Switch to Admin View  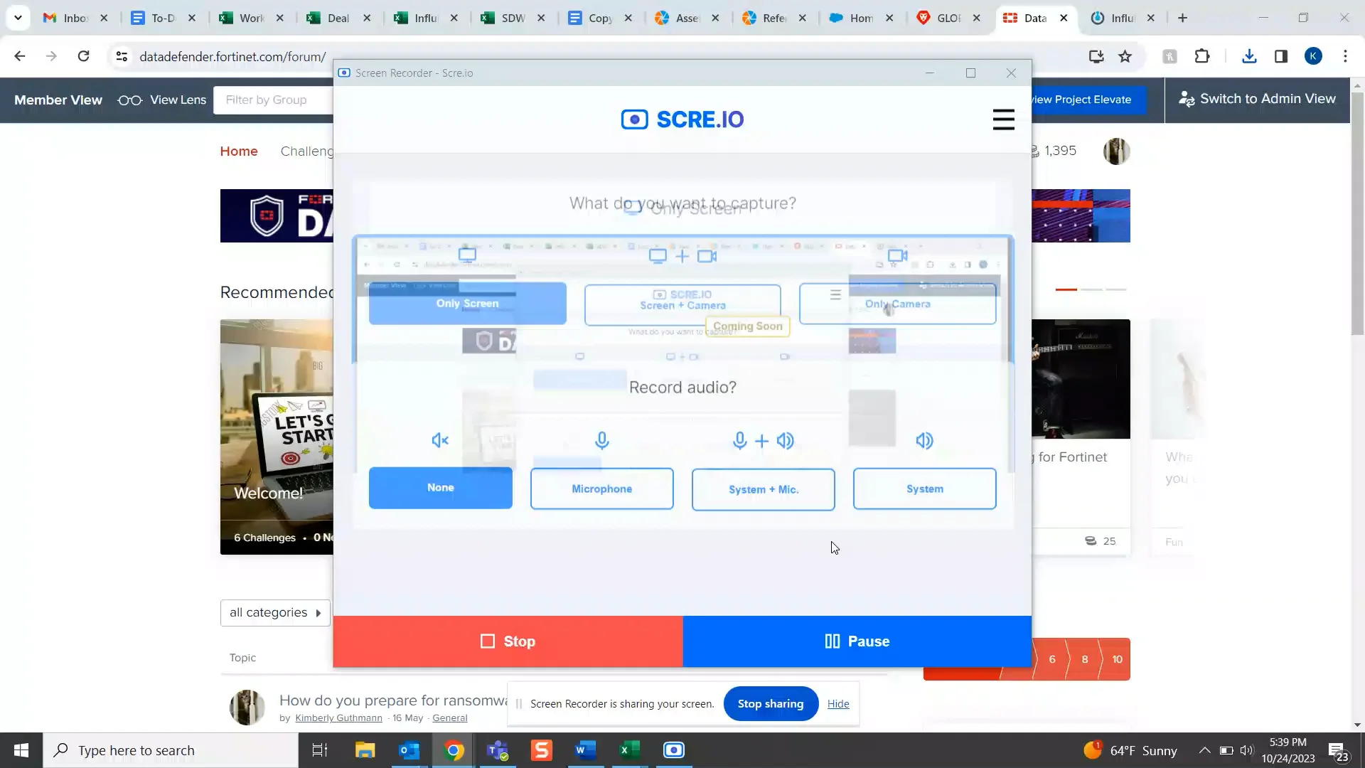coord(1257,99)
